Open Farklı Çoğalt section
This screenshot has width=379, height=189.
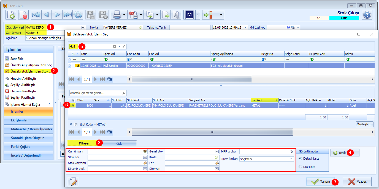click(28, 147)
